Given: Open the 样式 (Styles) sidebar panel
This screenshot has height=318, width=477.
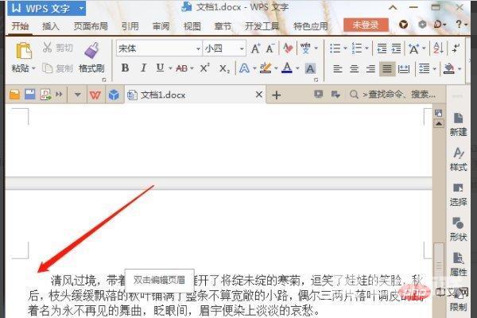Looking at the screenshot, I should click(x=459, y=159).
